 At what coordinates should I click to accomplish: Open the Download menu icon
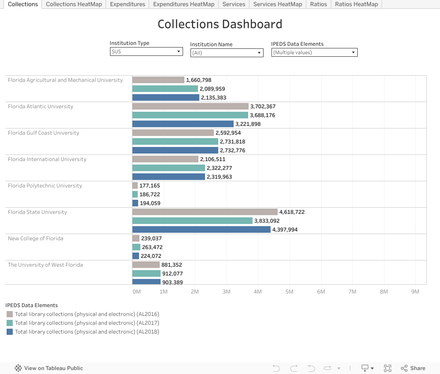coord(367,368)
